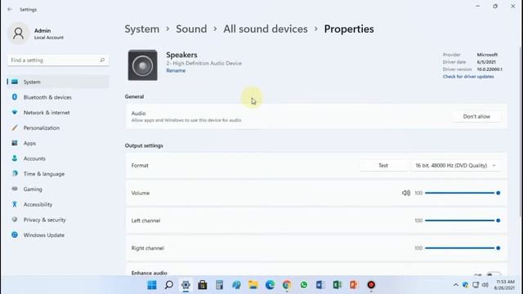This screenshot has height=294, width=523.
Task: Click the Volume slider
Action: tap(463, 193)
